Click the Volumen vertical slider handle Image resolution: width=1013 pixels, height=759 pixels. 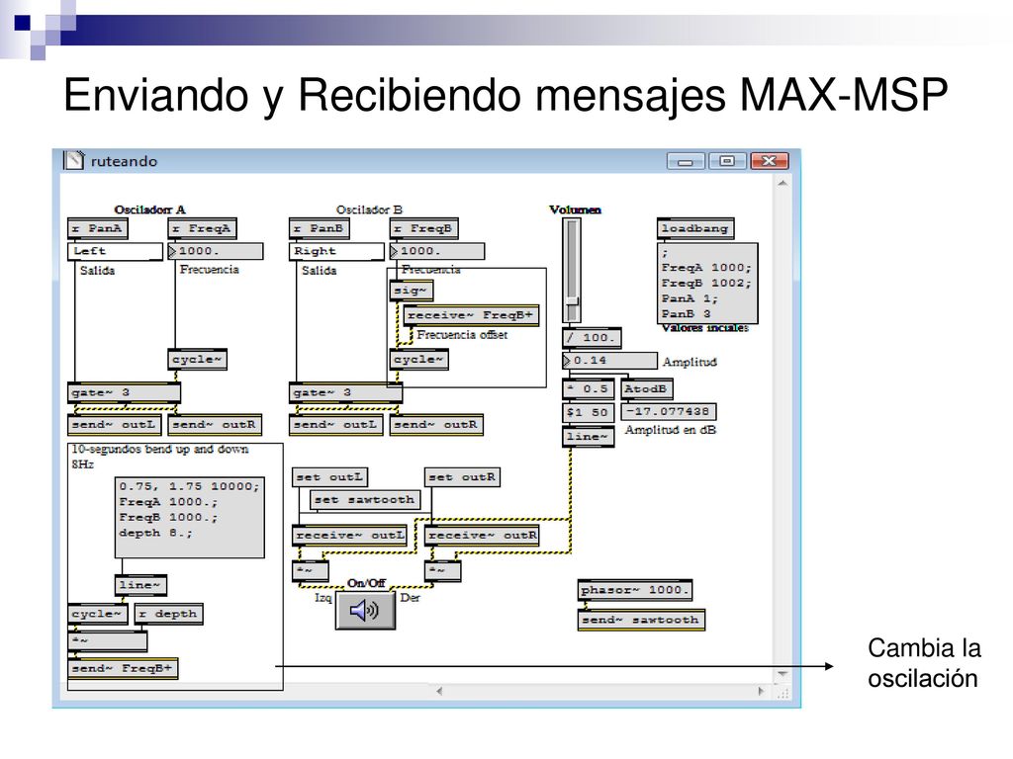[572, 302]
